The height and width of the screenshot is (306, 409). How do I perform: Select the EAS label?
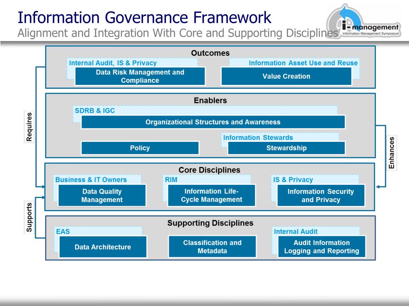63,231
